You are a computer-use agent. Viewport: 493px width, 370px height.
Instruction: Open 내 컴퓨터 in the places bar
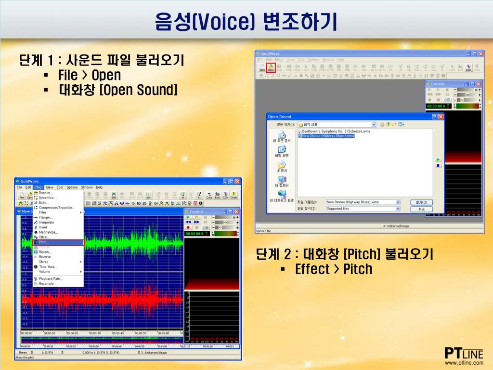(x=282, y=182)
